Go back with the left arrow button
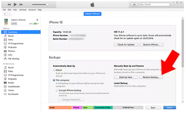This screenshot has height=114, width=186. [5, 14]
